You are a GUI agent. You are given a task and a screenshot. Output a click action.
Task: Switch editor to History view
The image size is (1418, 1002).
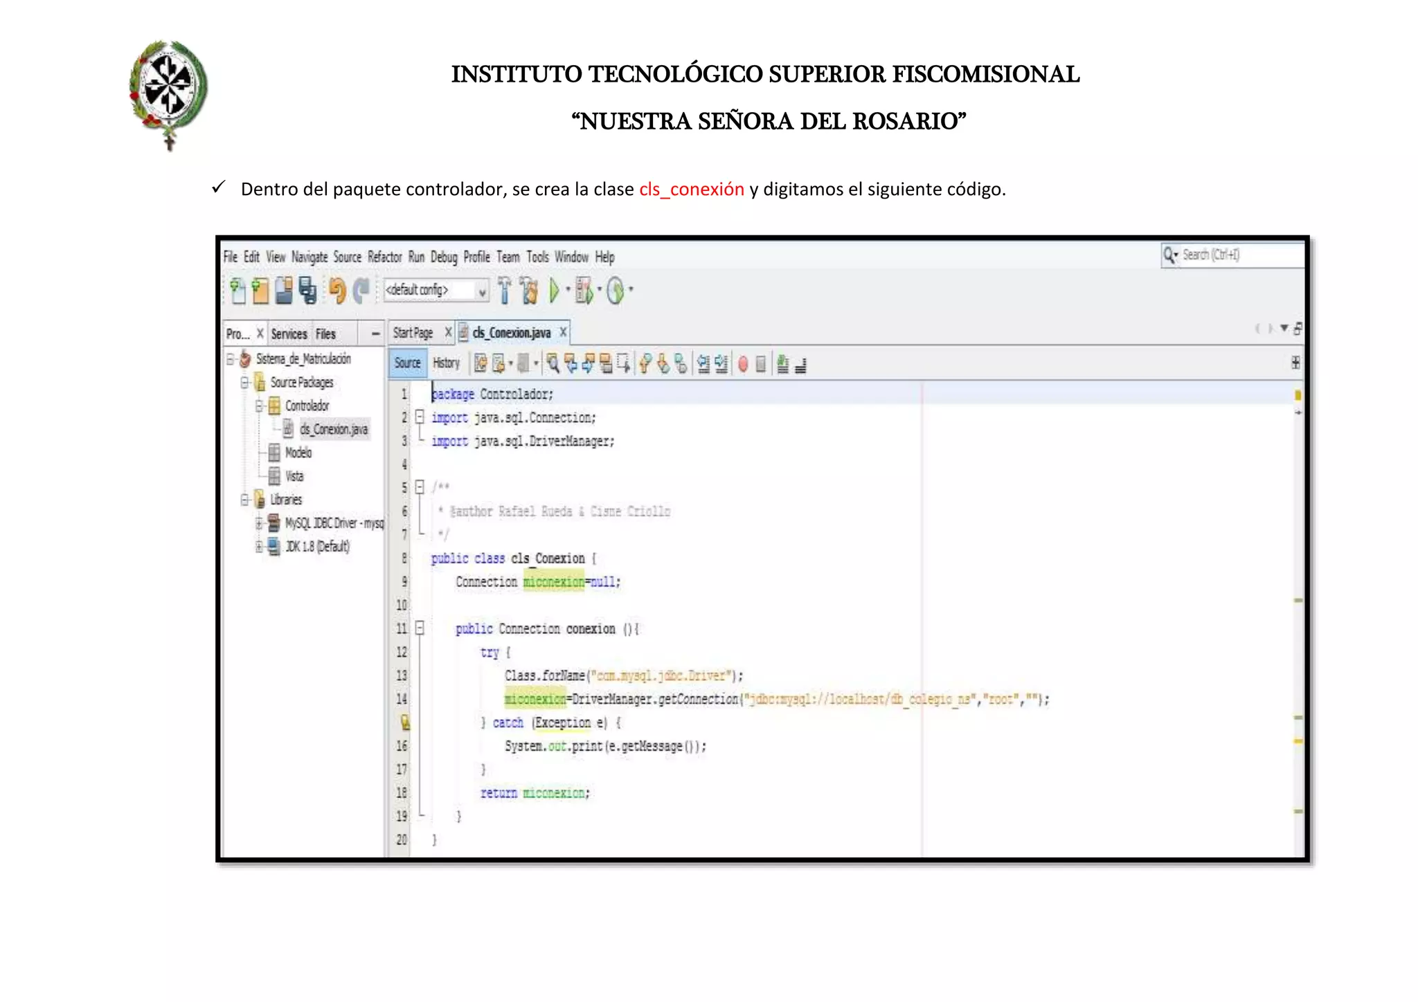click(447, 363)
